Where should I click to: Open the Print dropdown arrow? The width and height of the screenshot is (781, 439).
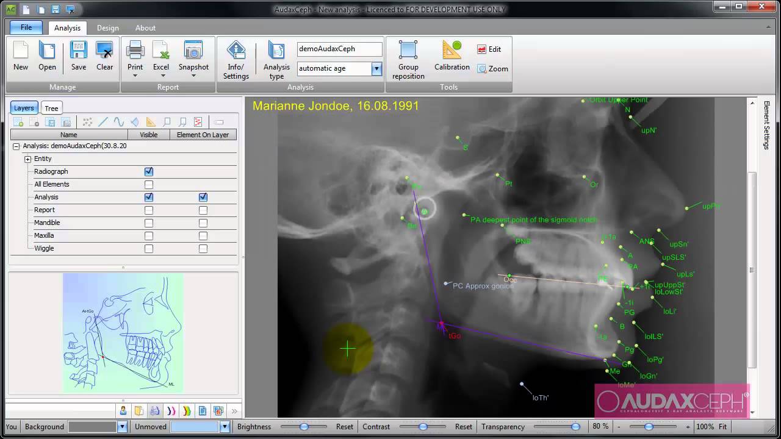(x=135, y=76)
